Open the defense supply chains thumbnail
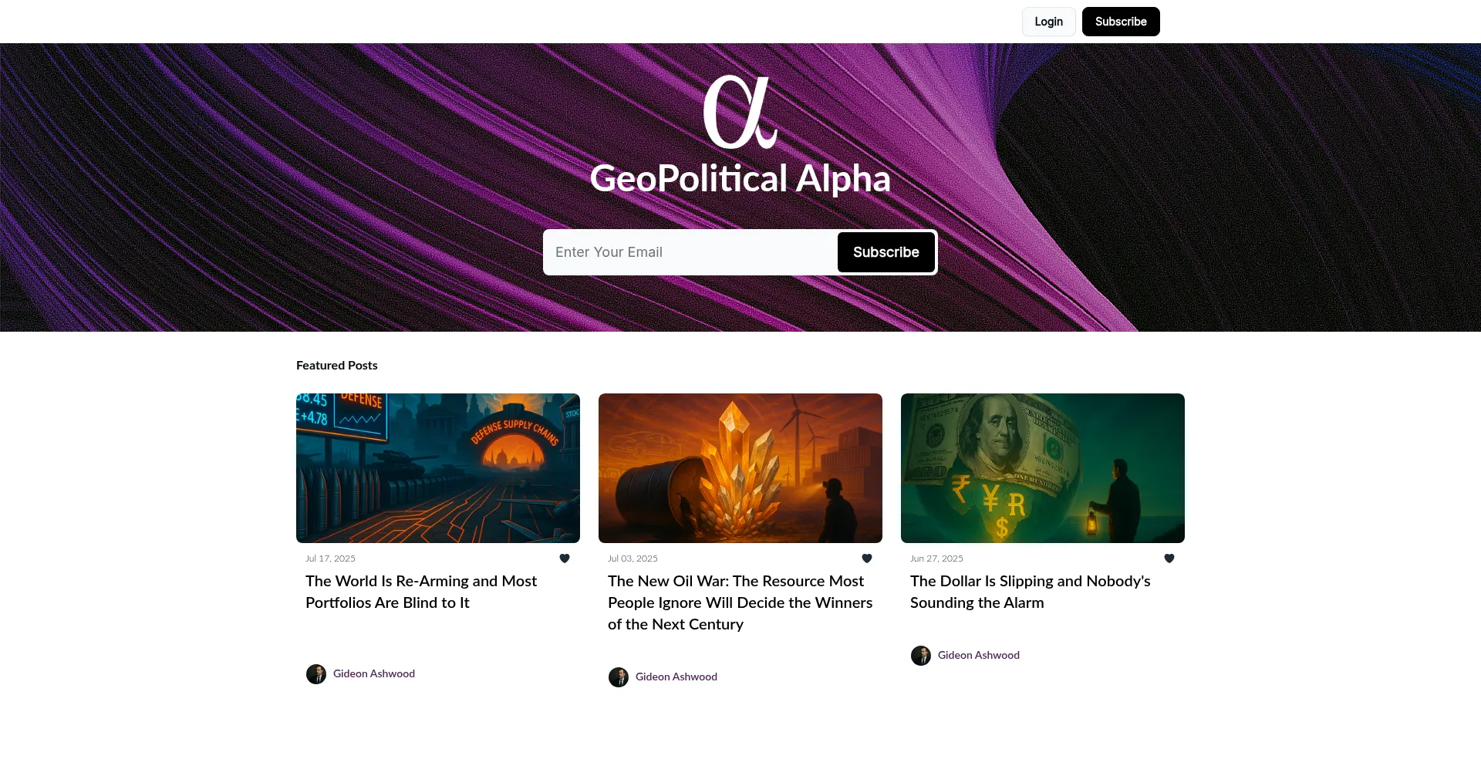1481x766 pixels. tap(438, 468)
